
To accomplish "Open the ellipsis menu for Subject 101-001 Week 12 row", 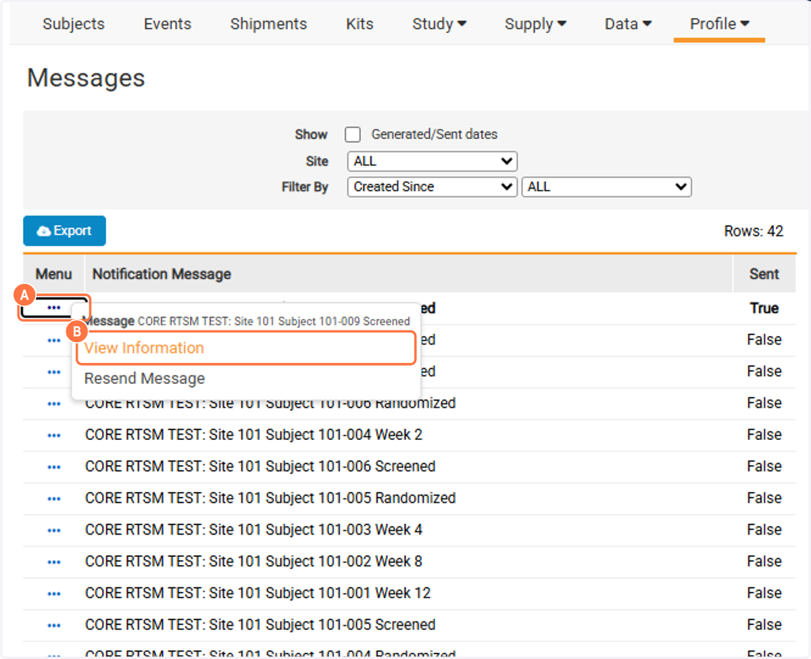I will click(54, 594).
